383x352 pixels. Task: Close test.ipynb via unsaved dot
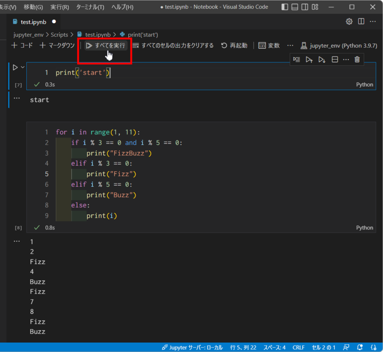pyautogui.click(x=54, y=21)
